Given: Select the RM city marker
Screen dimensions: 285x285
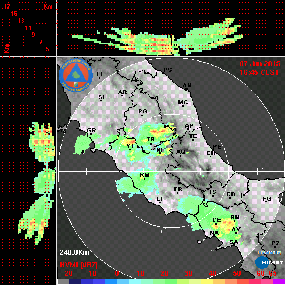Looking at the screenshot, I should pos(145,175).
